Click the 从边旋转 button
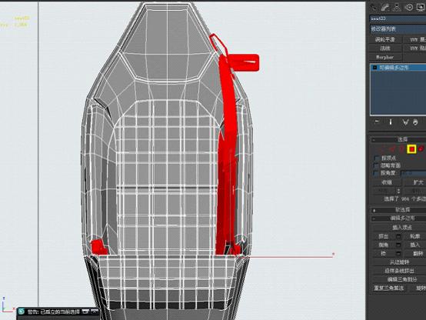 pos(399,262)
